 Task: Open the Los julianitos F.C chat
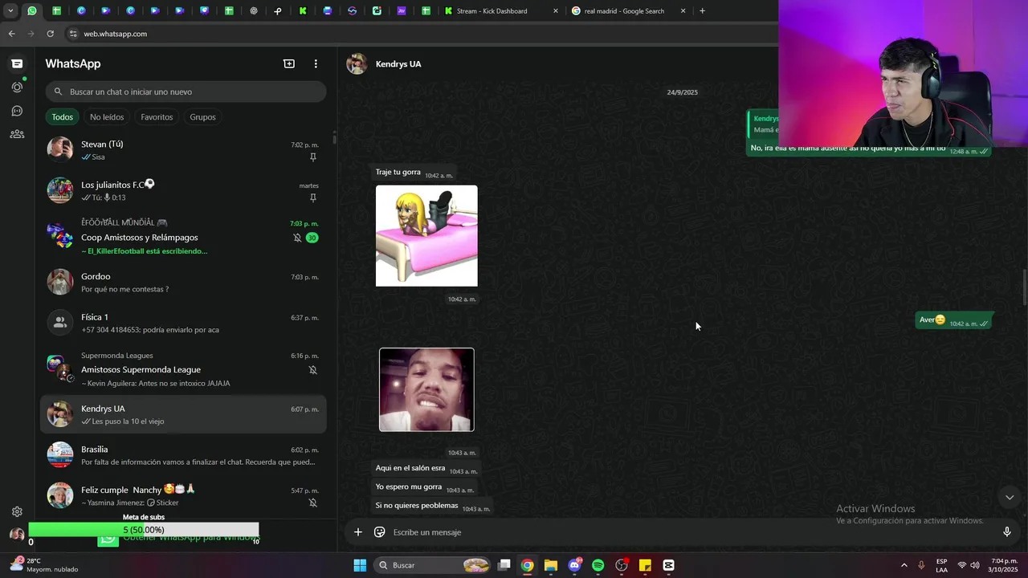click(183, 191)
